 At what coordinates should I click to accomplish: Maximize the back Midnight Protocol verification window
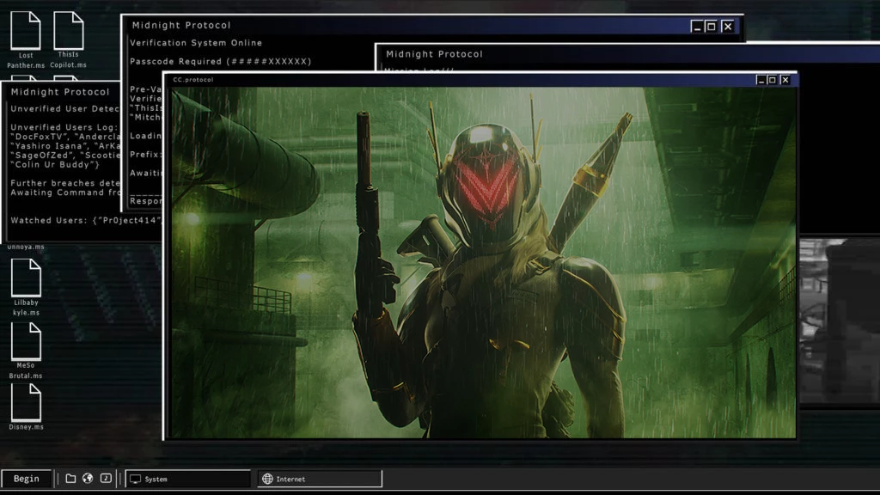711,27
